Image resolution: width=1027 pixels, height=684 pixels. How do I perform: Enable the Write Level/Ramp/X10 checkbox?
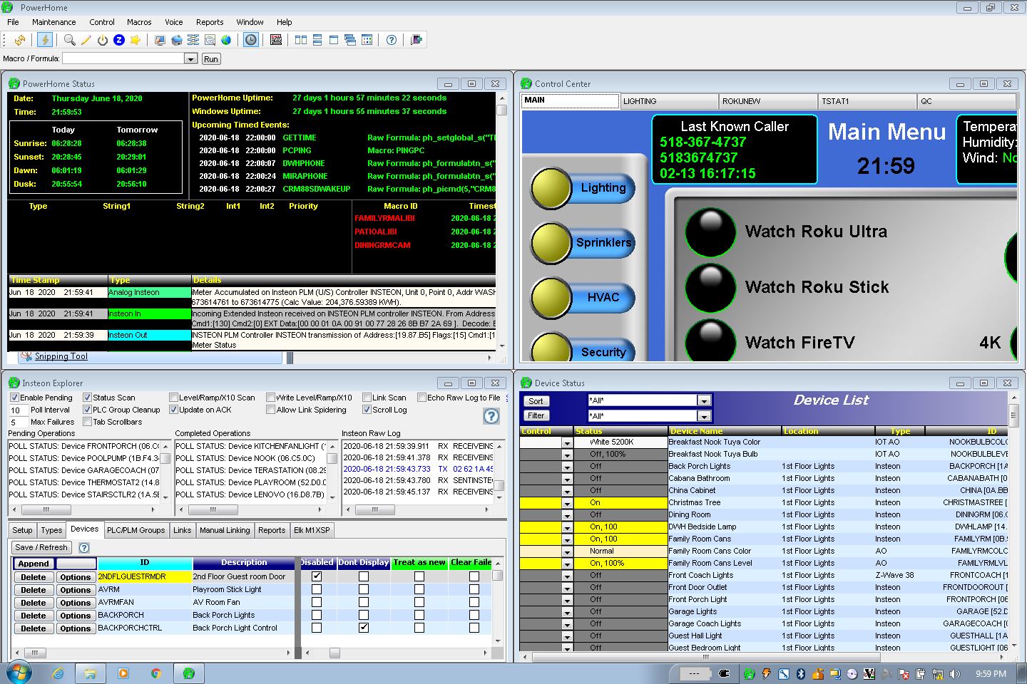pyautogui.click(x=270, y=398)
